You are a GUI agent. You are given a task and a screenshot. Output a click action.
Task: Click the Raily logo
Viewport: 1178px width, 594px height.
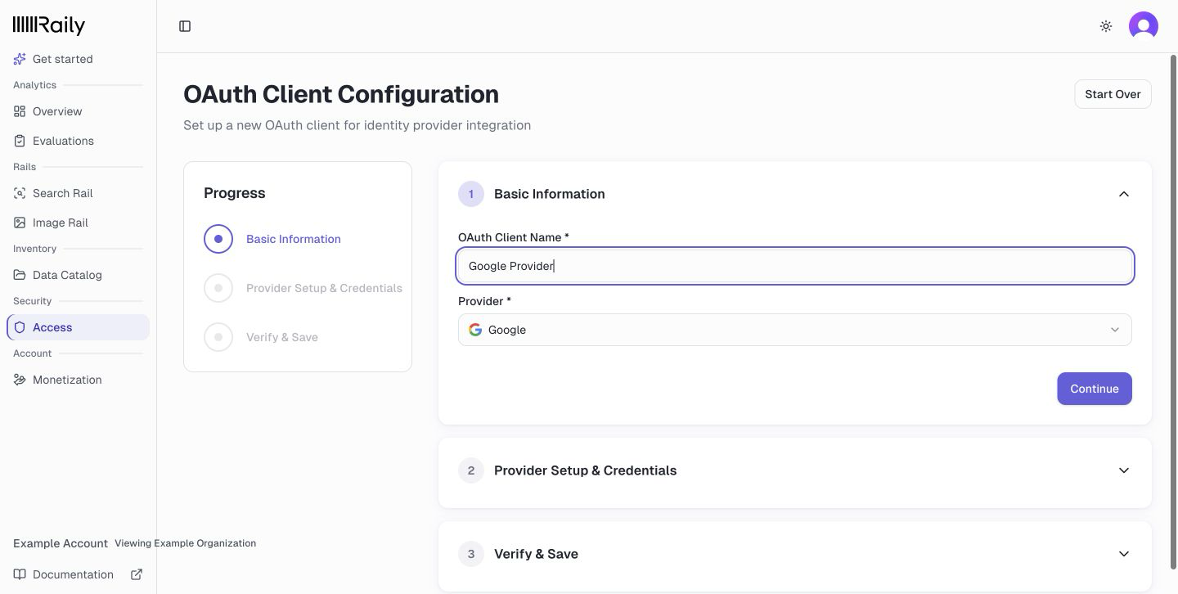49,25
